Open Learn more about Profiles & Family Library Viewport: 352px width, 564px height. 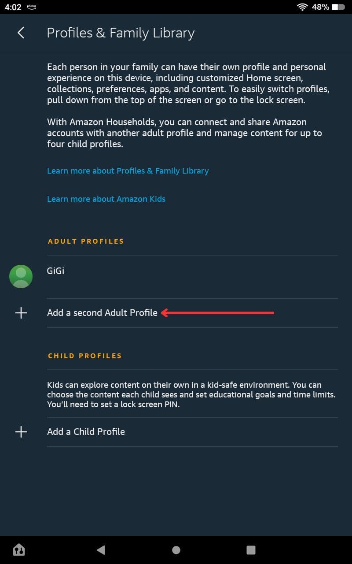click(x=128, y=171)
